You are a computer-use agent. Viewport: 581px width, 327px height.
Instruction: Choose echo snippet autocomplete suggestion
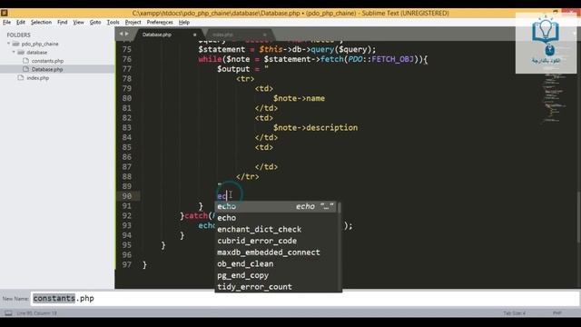point(276,206)
